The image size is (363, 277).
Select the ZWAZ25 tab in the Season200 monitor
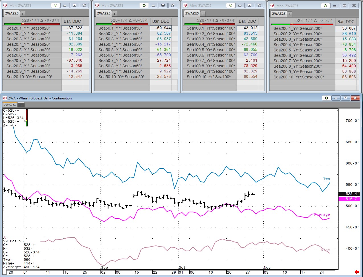278,14
